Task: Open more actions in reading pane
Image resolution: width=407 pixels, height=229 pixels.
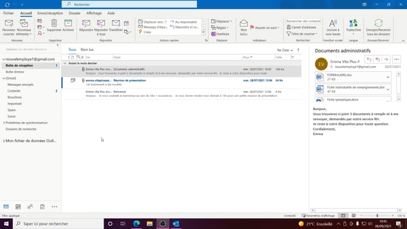Action: (x=396, y=59)
